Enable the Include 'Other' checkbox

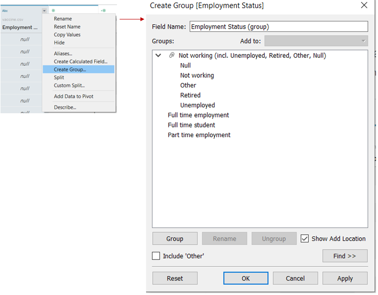(156, 256)
